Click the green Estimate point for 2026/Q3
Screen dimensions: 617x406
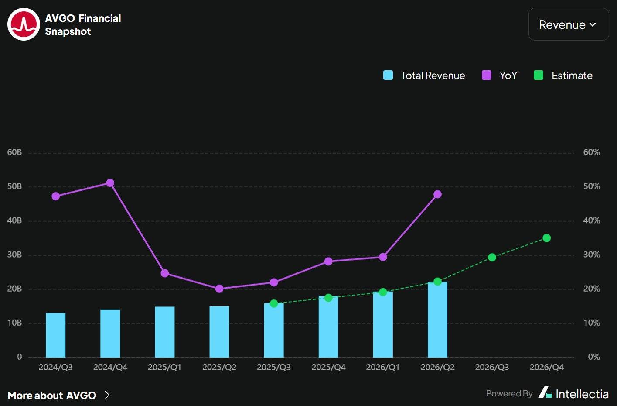(492, 258)
